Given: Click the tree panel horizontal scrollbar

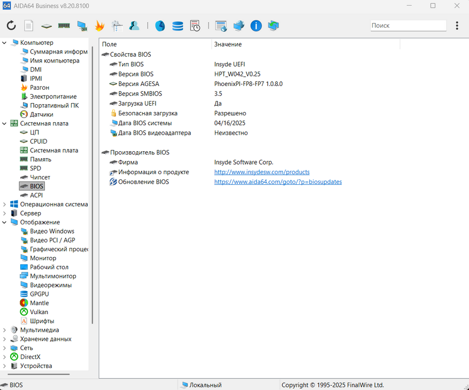Looking at the screenshot, I should point(39,374).
